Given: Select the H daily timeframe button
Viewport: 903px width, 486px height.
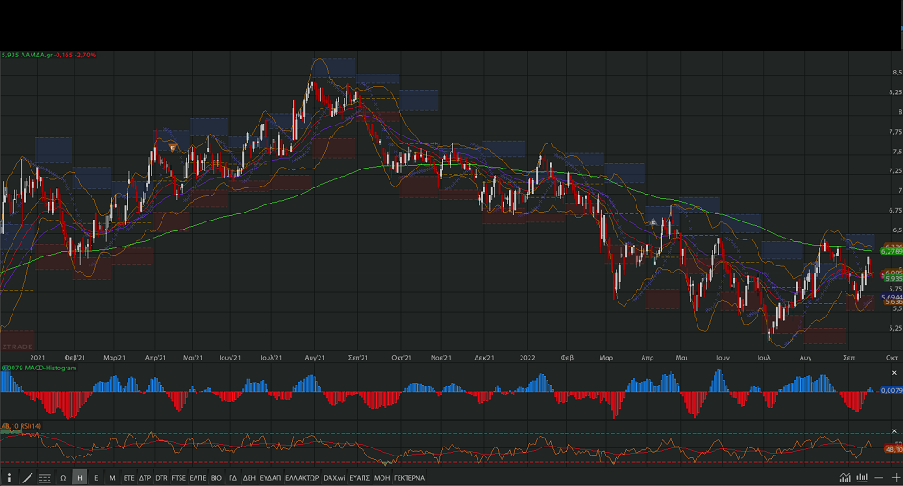Looking at the screenshot, I should click(80, 477).
